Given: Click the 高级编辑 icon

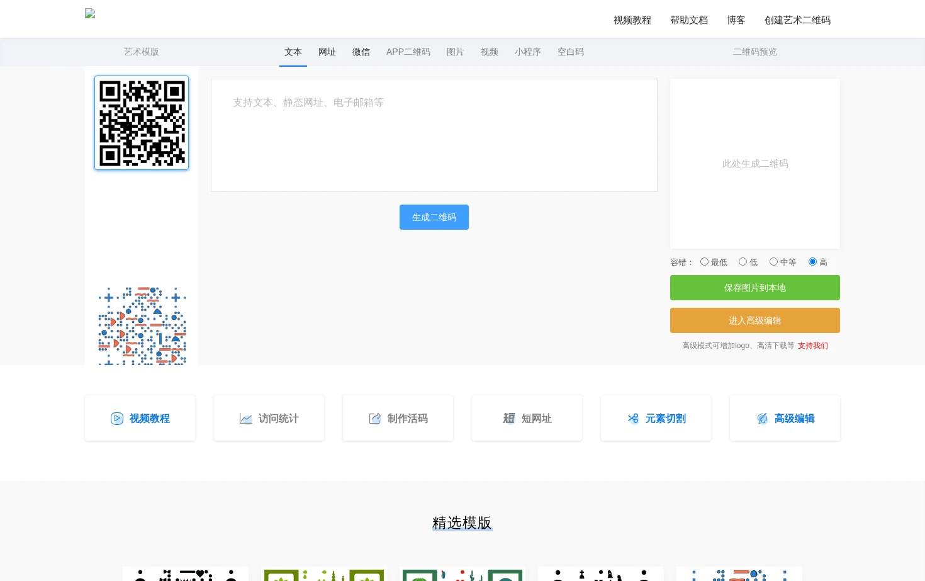Looking at the screenshot, I should click(762, 419).
